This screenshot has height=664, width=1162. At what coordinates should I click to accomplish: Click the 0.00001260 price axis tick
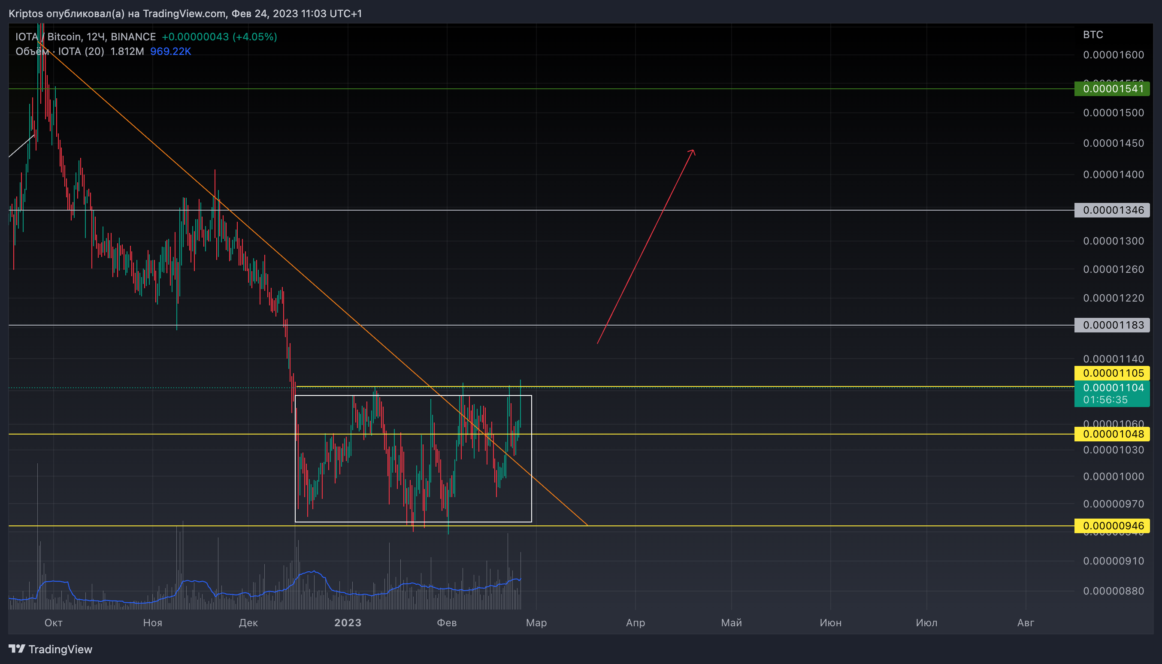coord(1113,269)
